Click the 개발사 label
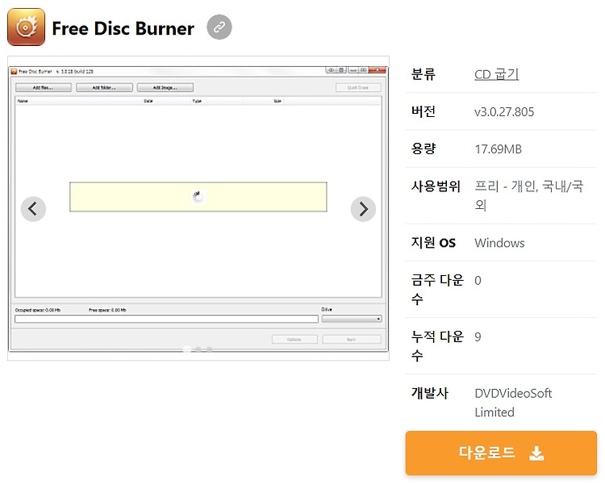Image resolution: width=605 pixels, height=485 pixels. coord(429,393)
